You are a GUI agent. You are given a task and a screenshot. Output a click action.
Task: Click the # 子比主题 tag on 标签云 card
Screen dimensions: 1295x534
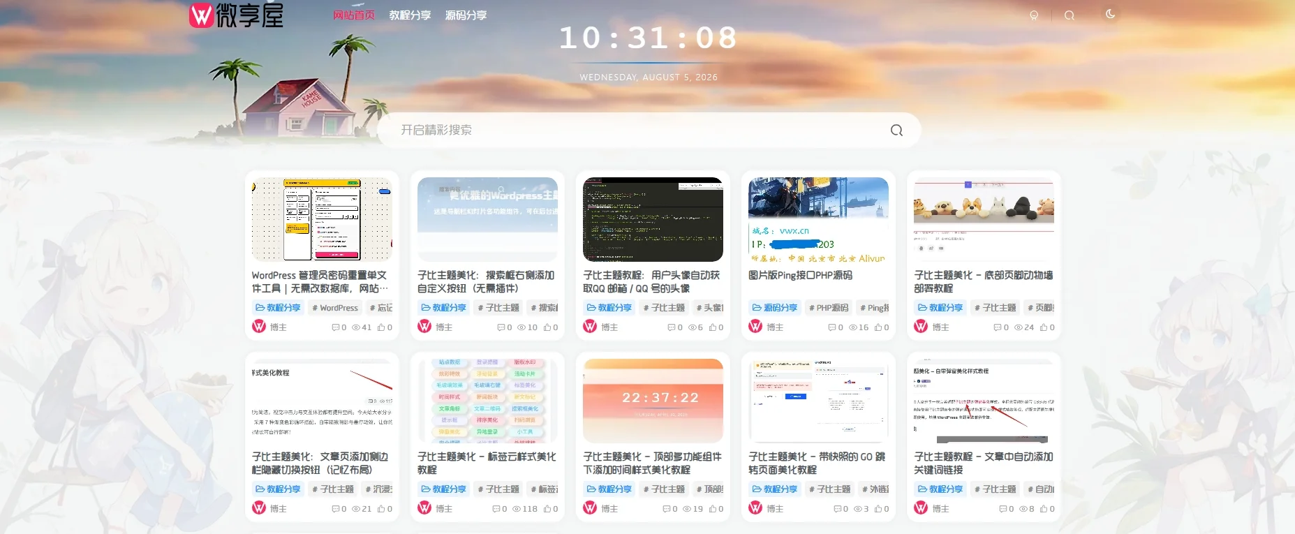tap(498, 489)
